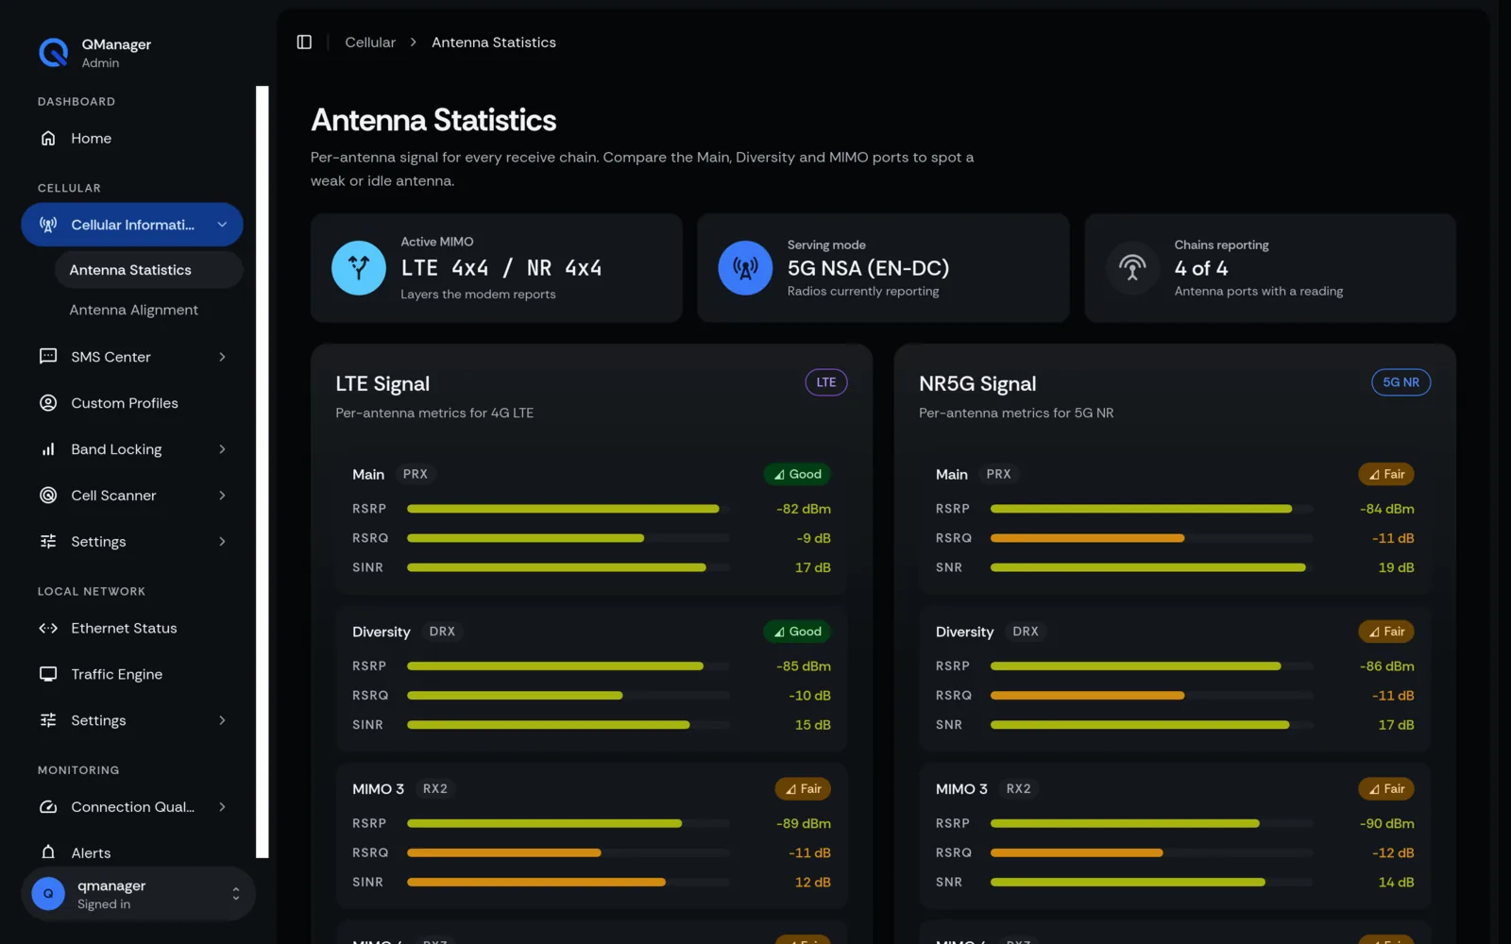Click the NR5G Diversity -86 dBm value
This screenshot has width=1511, height=944.
coord(1387,666)
